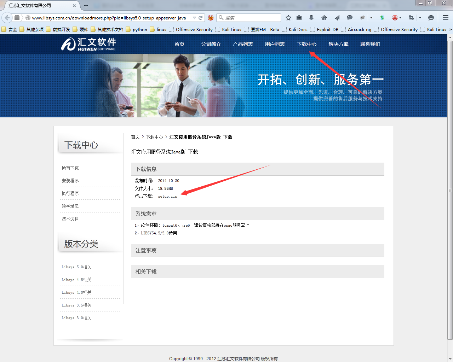This screenshot has width=453, height=362.
Task: Select 执行程序 in the sidebar
Action: tap(70, 193)
